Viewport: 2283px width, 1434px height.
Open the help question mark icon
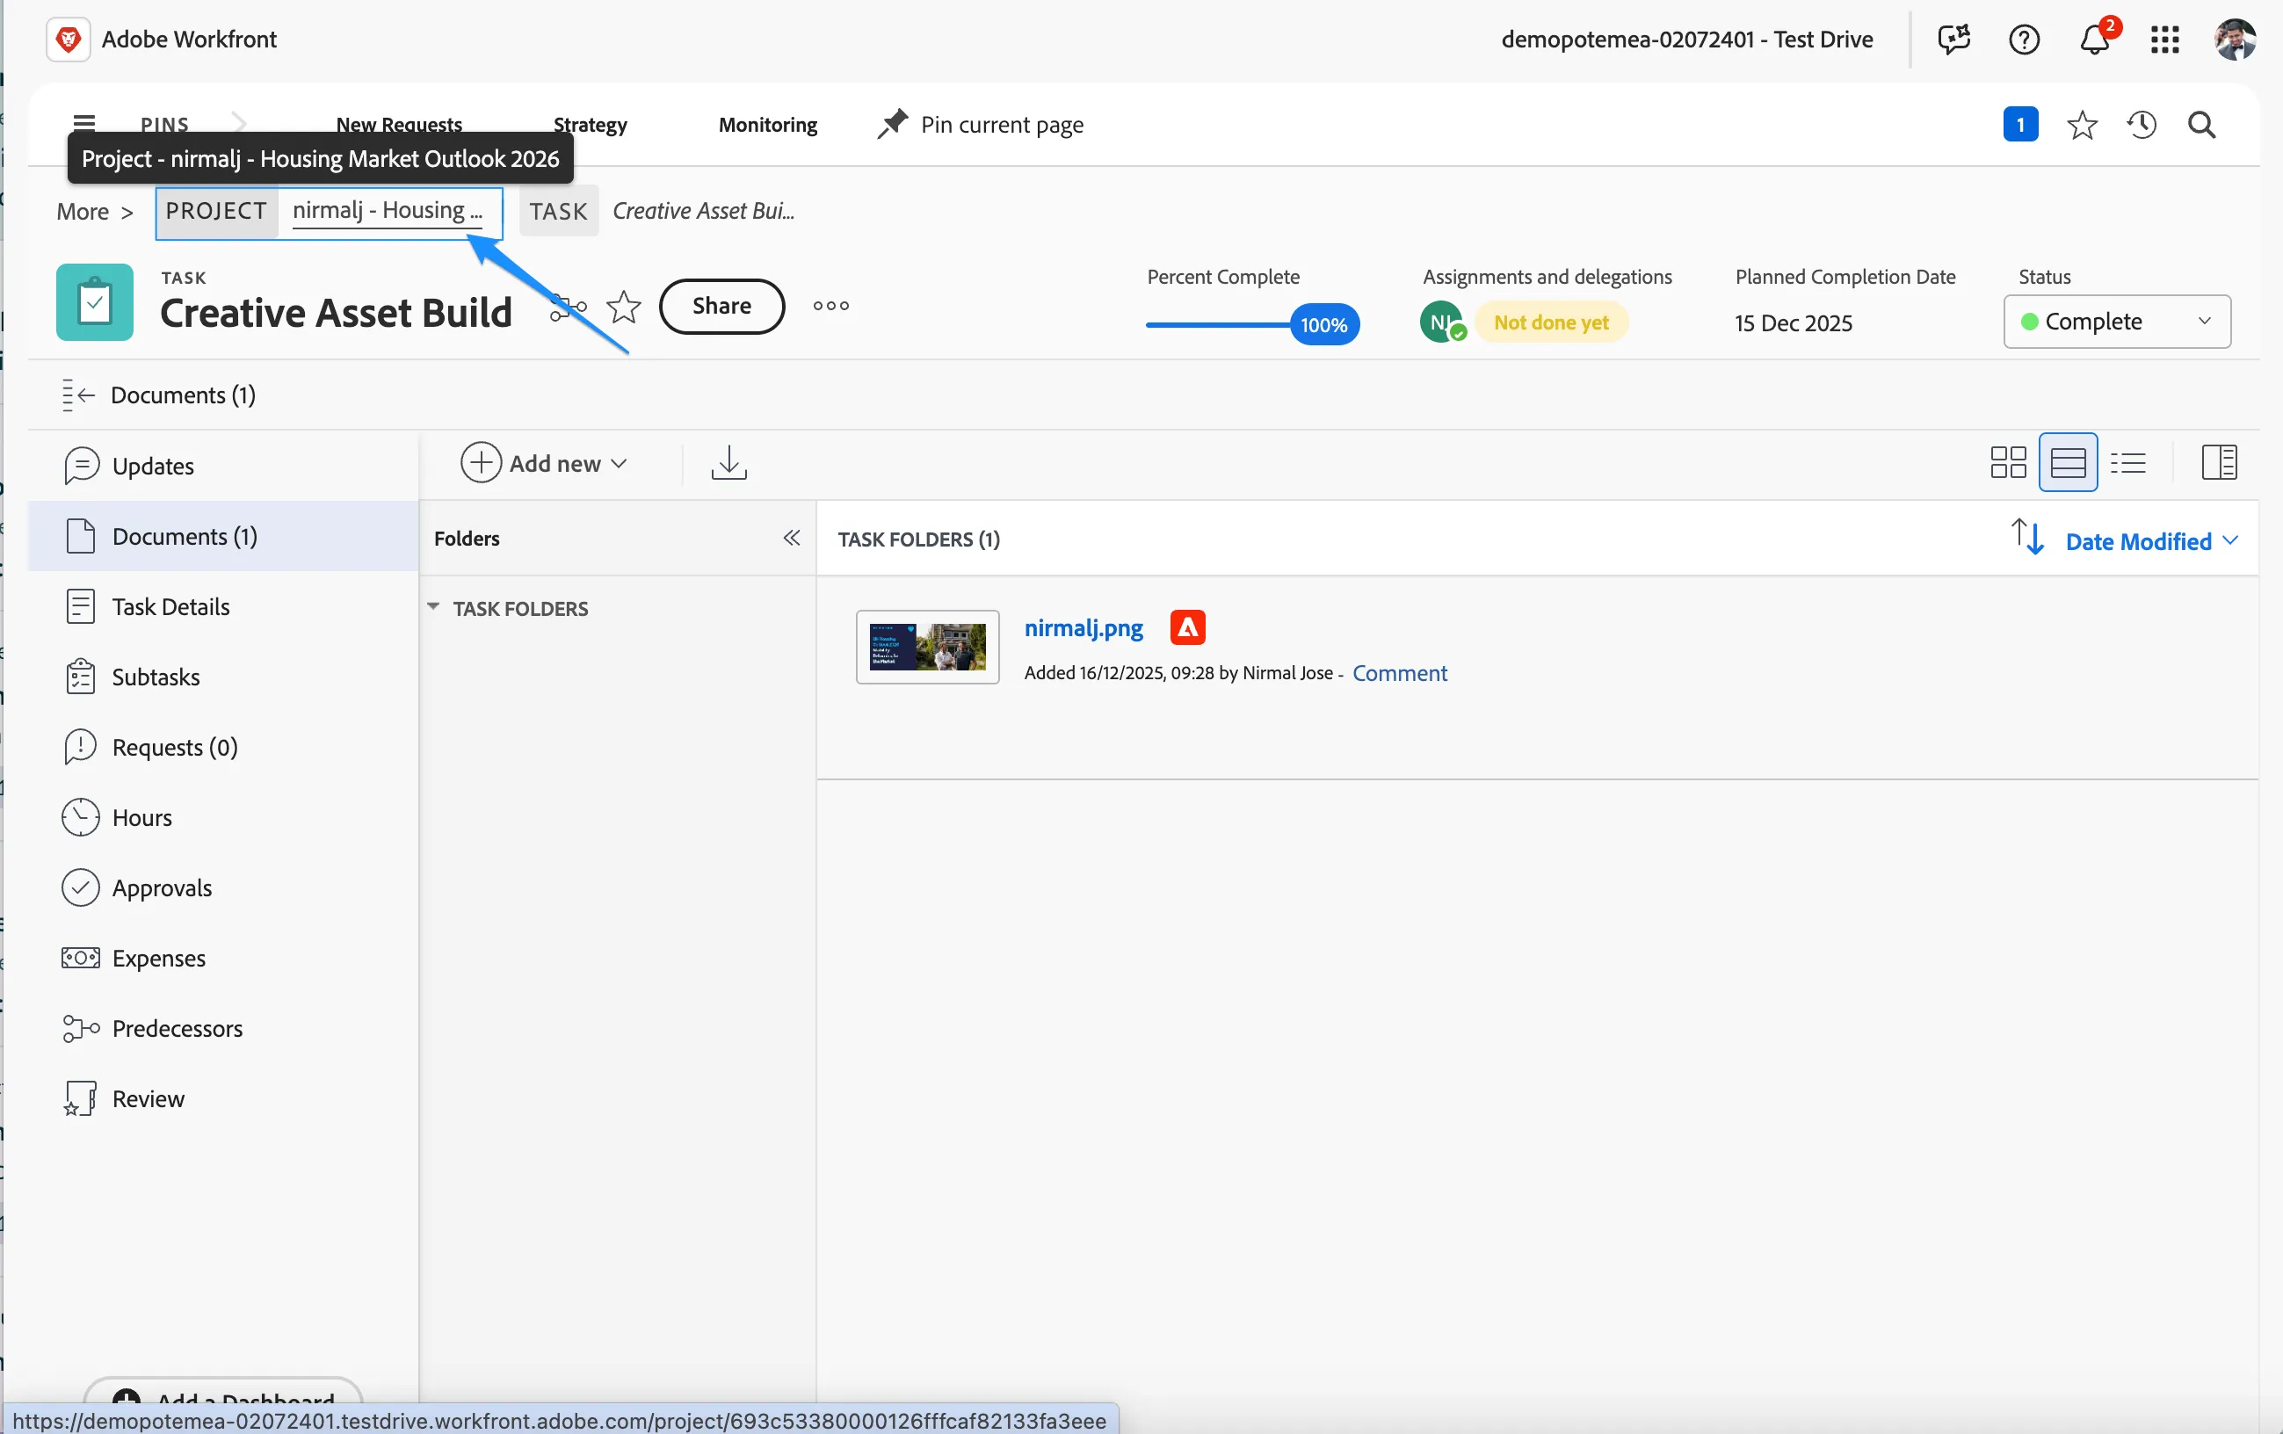2024,40
